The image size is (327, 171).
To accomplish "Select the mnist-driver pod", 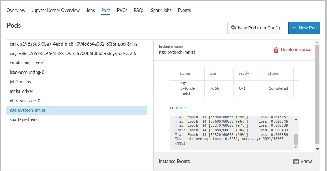I will click(77, 91).
